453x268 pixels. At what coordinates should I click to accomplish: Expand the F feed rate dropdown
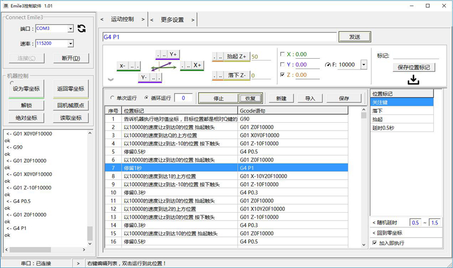point(363,64)
